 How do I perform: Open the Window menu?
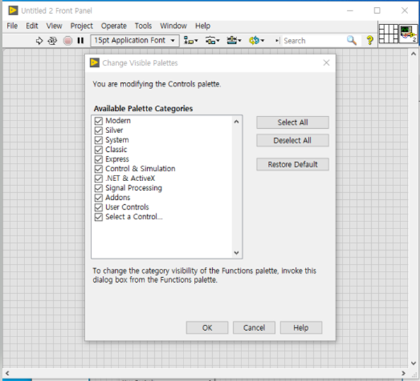coord(173,26)
